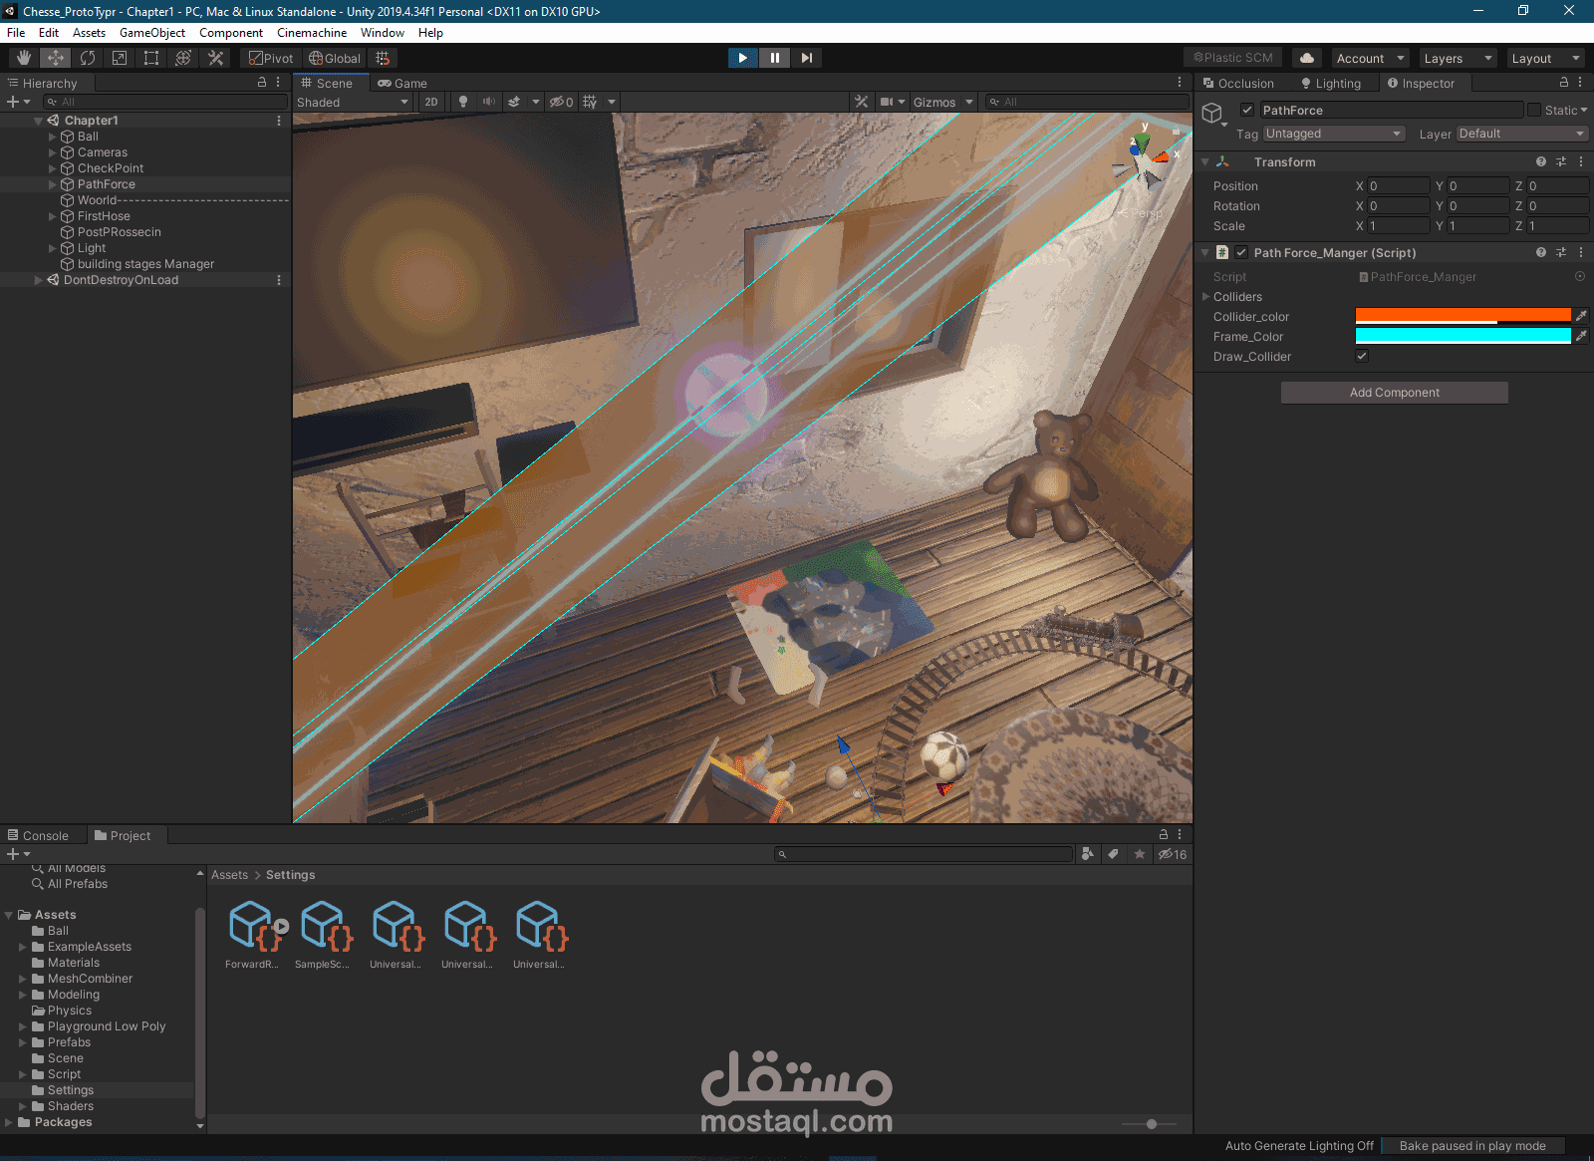Click the Add Component button

coord(1395,393)
